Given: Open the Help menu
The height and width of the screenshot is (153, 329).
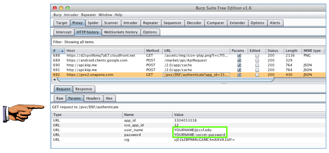Looking at the screenshot, I should coord(118,15).
